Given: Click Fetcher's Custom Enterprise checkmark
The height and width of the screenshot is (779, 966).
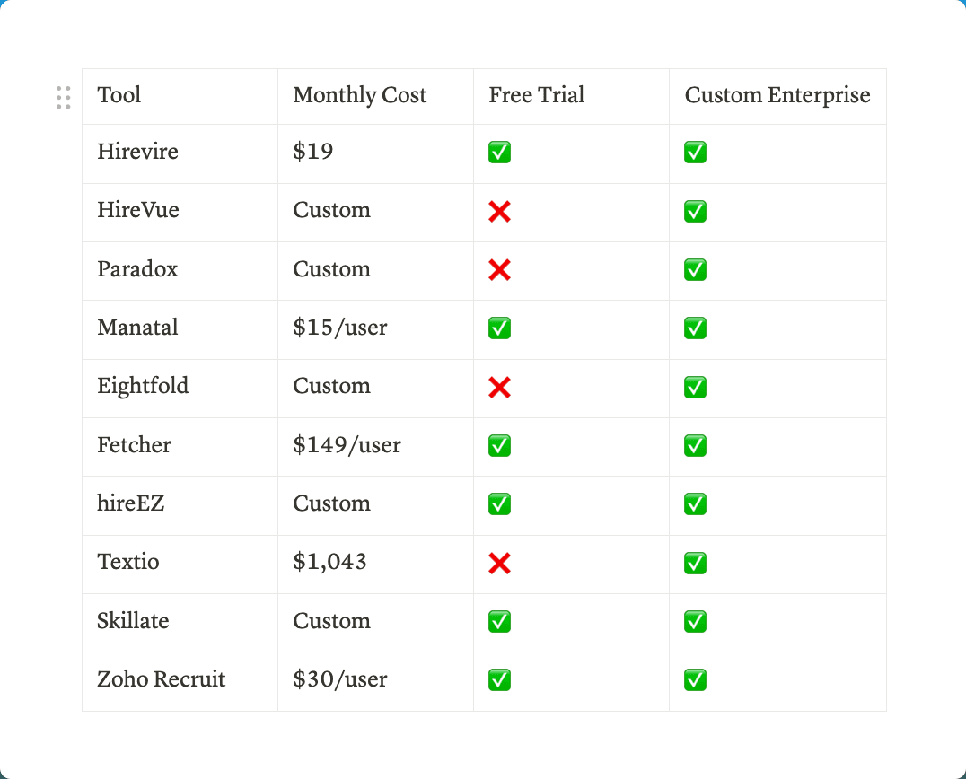Looking at the screenshot, I should point(695,446).
